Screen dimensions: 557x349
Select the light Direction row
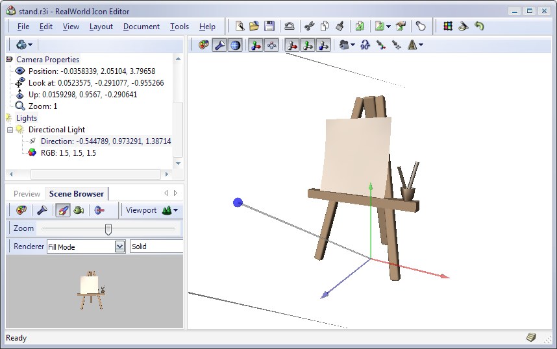coord(106,141)
